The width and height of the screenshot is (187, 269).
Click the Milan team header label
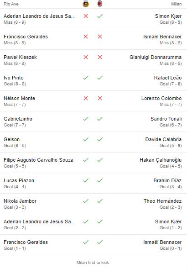pyautogui.click(x=177, y=4)
